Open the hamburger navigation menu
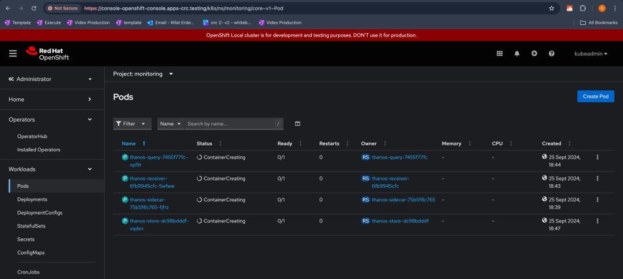The image size is (623, 279). pos(13,53)
